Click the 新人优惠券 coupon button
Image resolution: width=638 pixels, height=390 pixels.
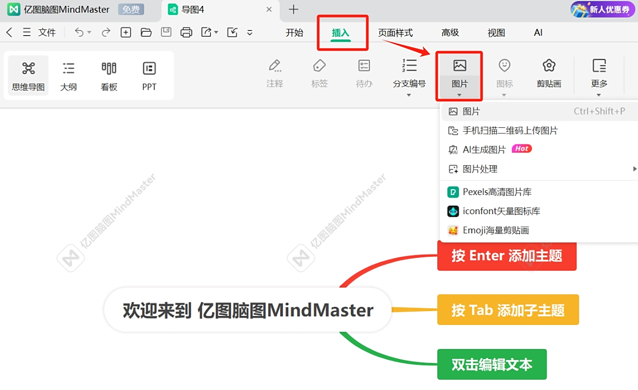click(602, 10)
